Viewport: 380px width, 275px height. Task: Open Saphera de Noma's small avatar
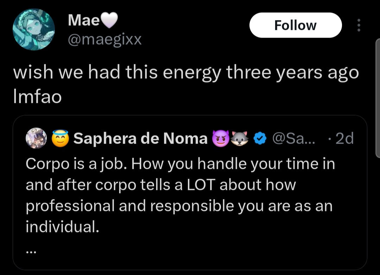pyautogui.click(x=36, y=138)
